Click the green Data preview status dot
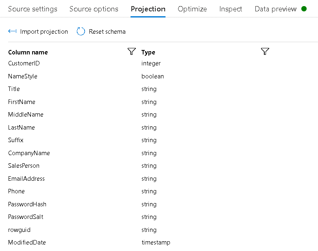318x251 pixels. click(x=304, y=9)
